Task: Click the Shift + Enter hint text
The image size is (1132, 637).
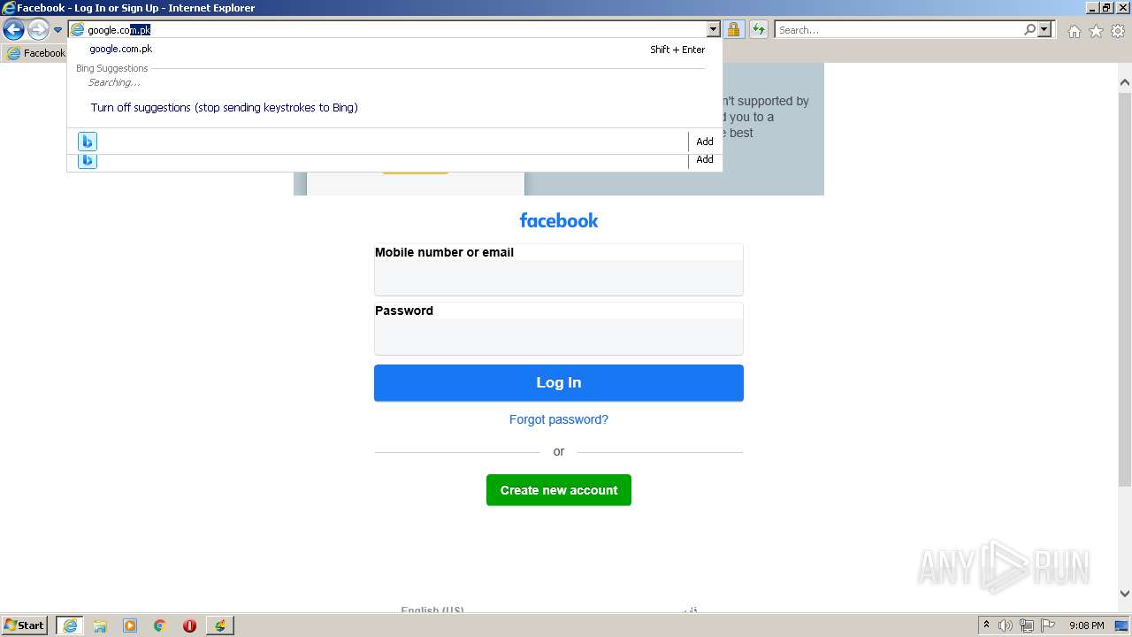Action: coord(677,50)
